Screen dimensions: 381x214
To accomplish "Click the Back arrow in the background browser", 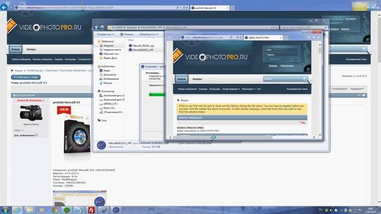I will pos(4,8).
